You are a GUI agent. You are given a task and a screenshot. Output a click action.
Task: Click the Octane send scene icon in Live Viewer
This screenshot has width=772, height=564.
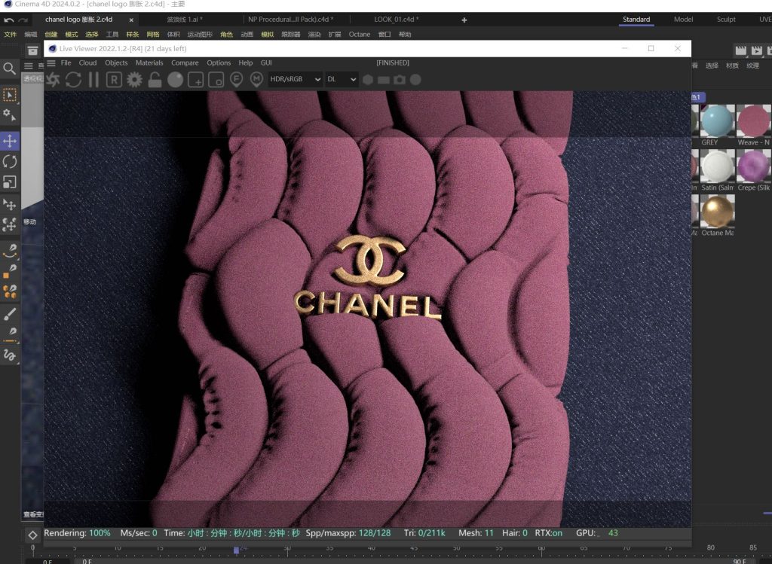pyautogui.click(x=54, y=80)
